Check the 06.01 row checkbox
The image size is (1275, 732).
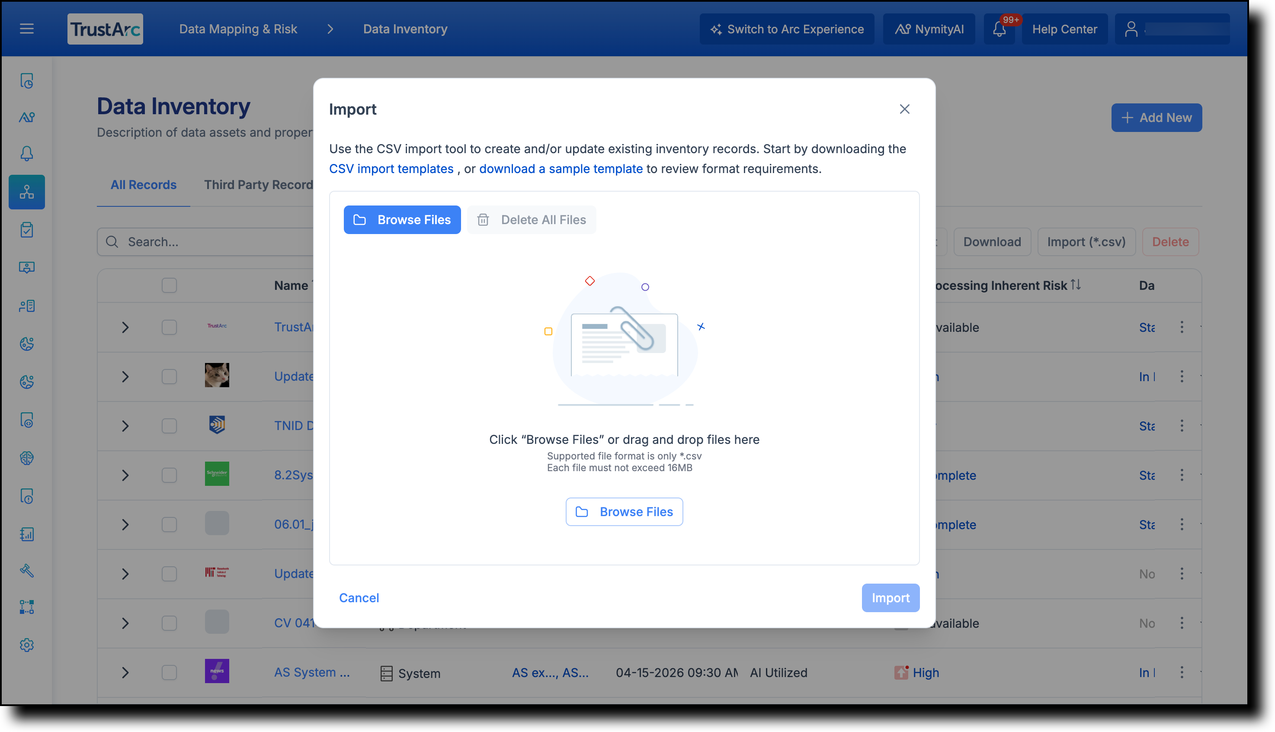click(x=170, y=524)
